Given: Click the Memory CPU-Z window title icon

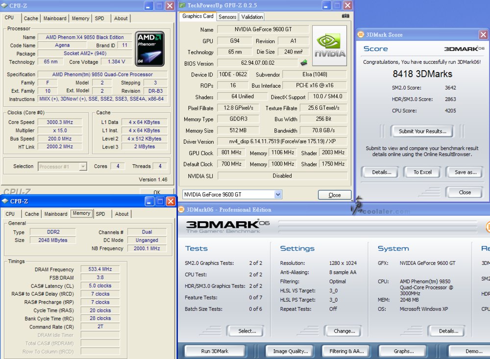Looking at the screenshot, I should tap(5, 201).
